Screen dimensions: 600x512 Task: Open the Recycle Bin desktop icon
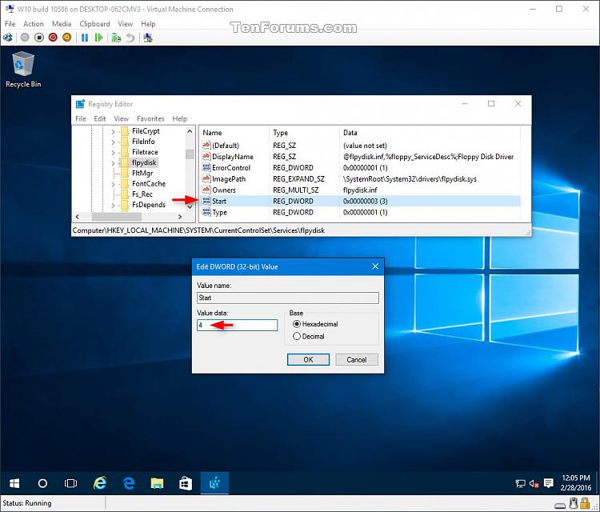point(23,70)
